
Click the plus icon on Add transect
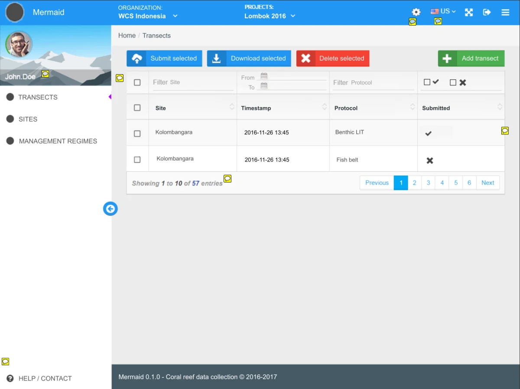(x=447, y=59)
